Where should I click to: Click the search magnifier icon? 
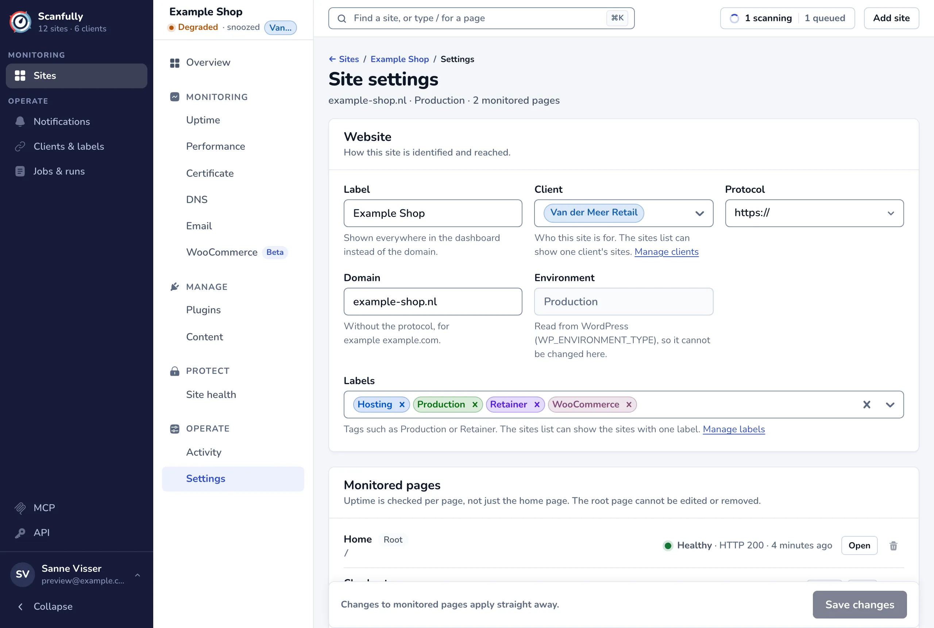tap(342, 18)
